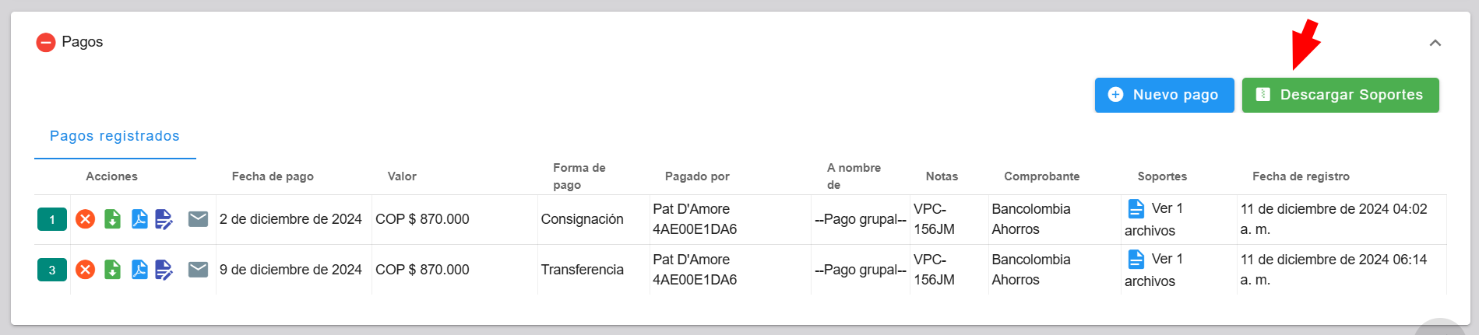Collapse panel using top-right chevron arrow
This screenshot has height=335, width=1479.
[x=1435, y=43]
